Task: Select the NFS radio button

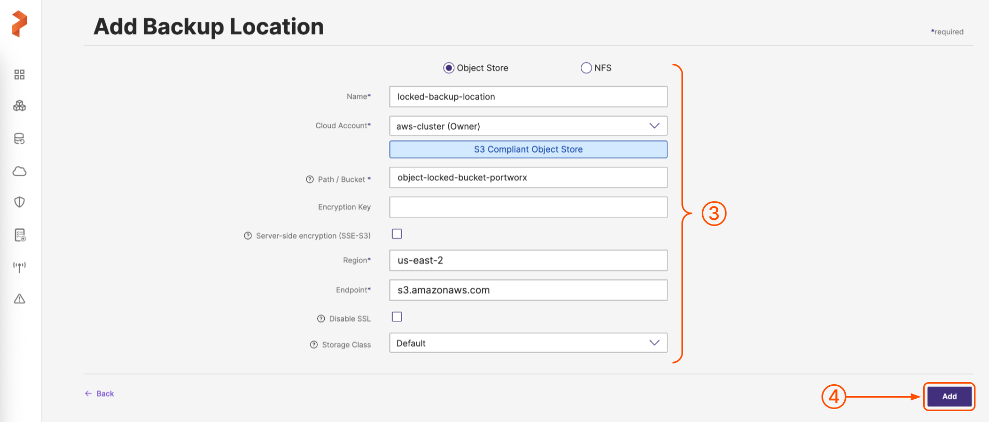Action: click(x=586, y=68)
